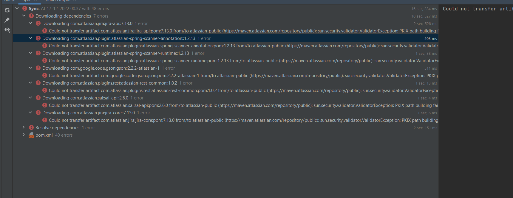
Task: Click the error icon next to the gson download
Action: tap(38, 68)
